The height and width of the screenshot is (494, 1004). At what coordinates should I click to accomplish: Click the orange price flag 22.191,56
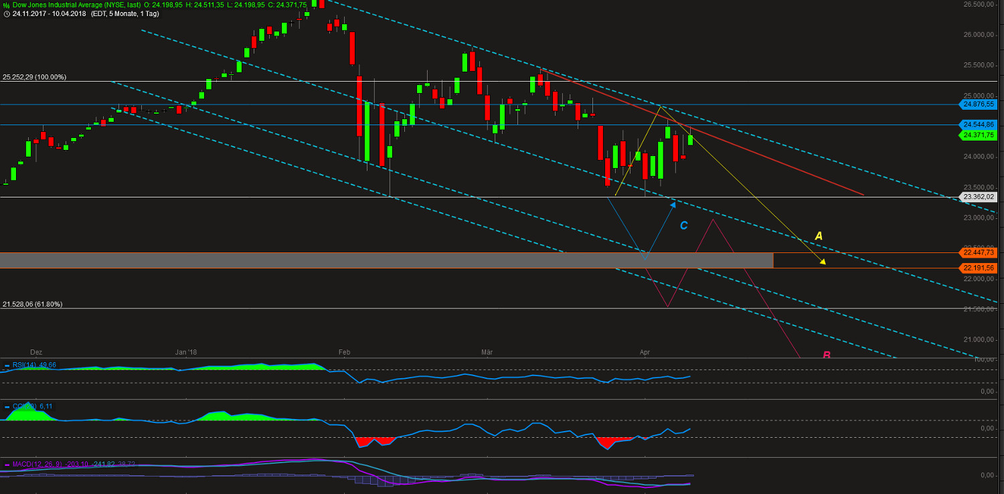point(978,267)
